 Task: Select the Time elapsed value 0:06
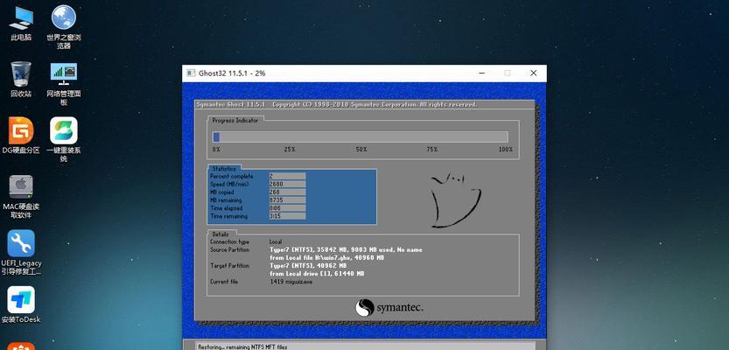tap(287, 208)
